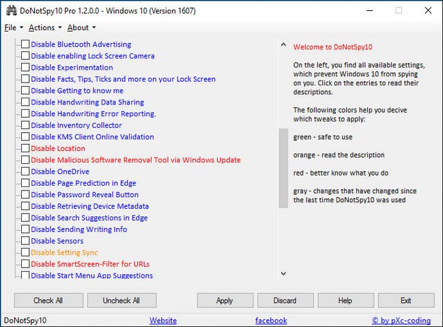The image size is (443, 327).
Task: Tick Disable enabling Lock Screen Camera checkbox
Action: click(25, 56)
